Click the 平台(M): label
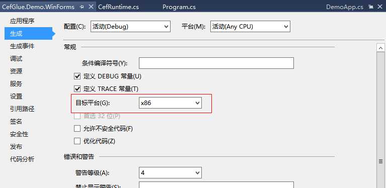The height and width of the screenshot is (188, 386). 194,27
